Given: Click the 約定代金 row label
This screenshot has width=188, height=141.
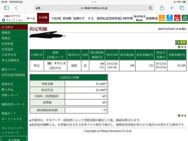Looking at the screenshot, I should pyautogui.click(x=47, y=90).
